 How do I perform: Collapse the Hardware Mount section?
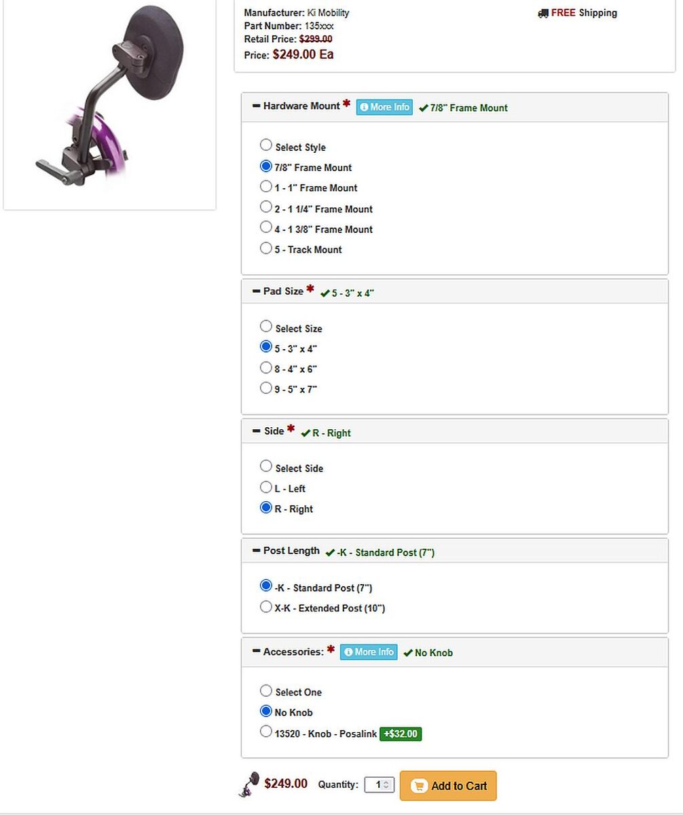257,106
